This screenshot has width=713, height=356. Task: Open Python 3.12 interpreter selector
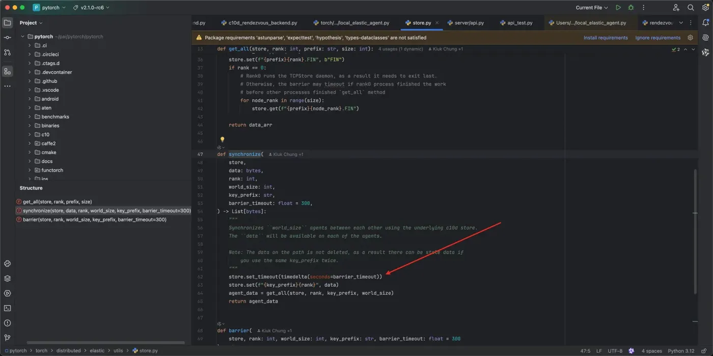pos(681,350)
